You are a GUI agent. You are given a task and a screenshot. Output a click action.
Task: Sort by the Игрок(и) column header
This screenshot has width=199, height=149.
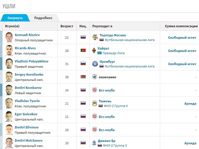12,26
